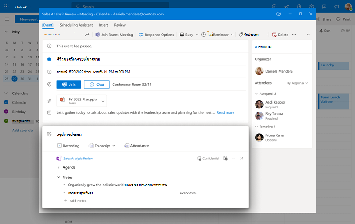Switch to the Scheduling Assistant tab
The height and width of the screenshot is (224, 355).
76,25
